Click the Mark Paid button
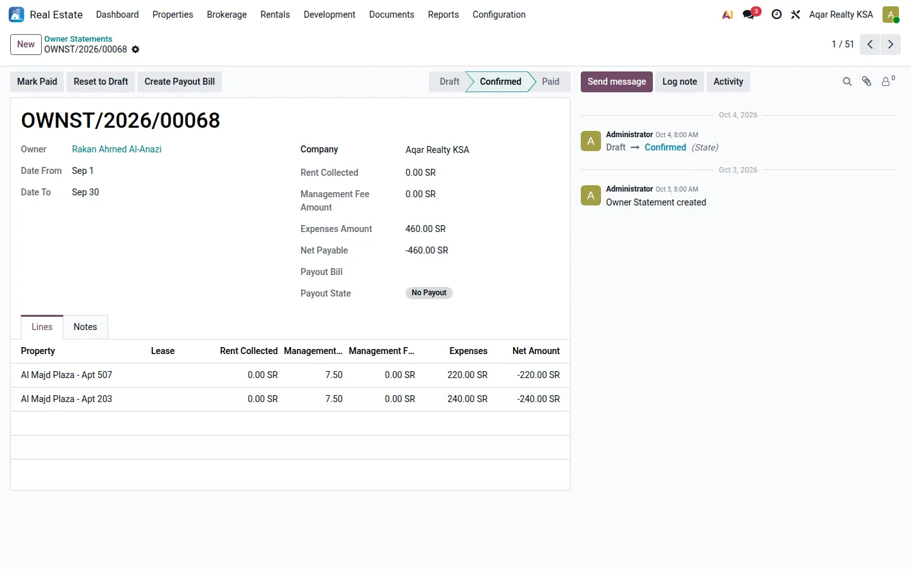Viewport: 911px width, 569px height. (37, 82)
